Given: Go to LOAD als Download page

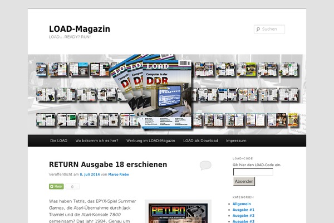Looking at the screenshot, I should pyautogui.click(x=200, y=140).
